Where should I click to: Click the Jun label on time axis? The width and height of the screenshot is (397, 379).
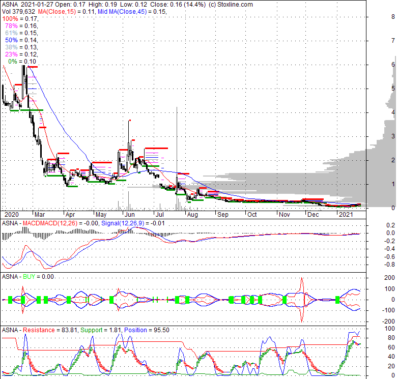pos(129,215)
